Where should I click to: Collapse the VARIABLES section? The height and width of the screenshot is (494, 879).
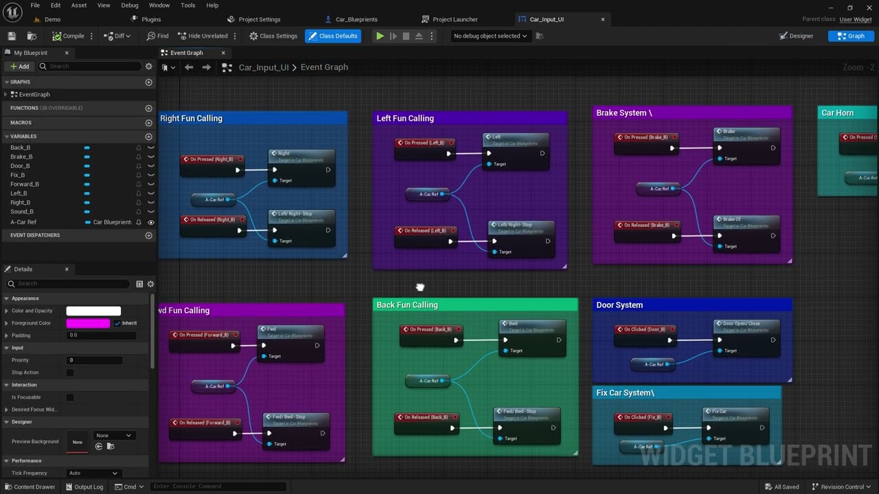point(5,137)
